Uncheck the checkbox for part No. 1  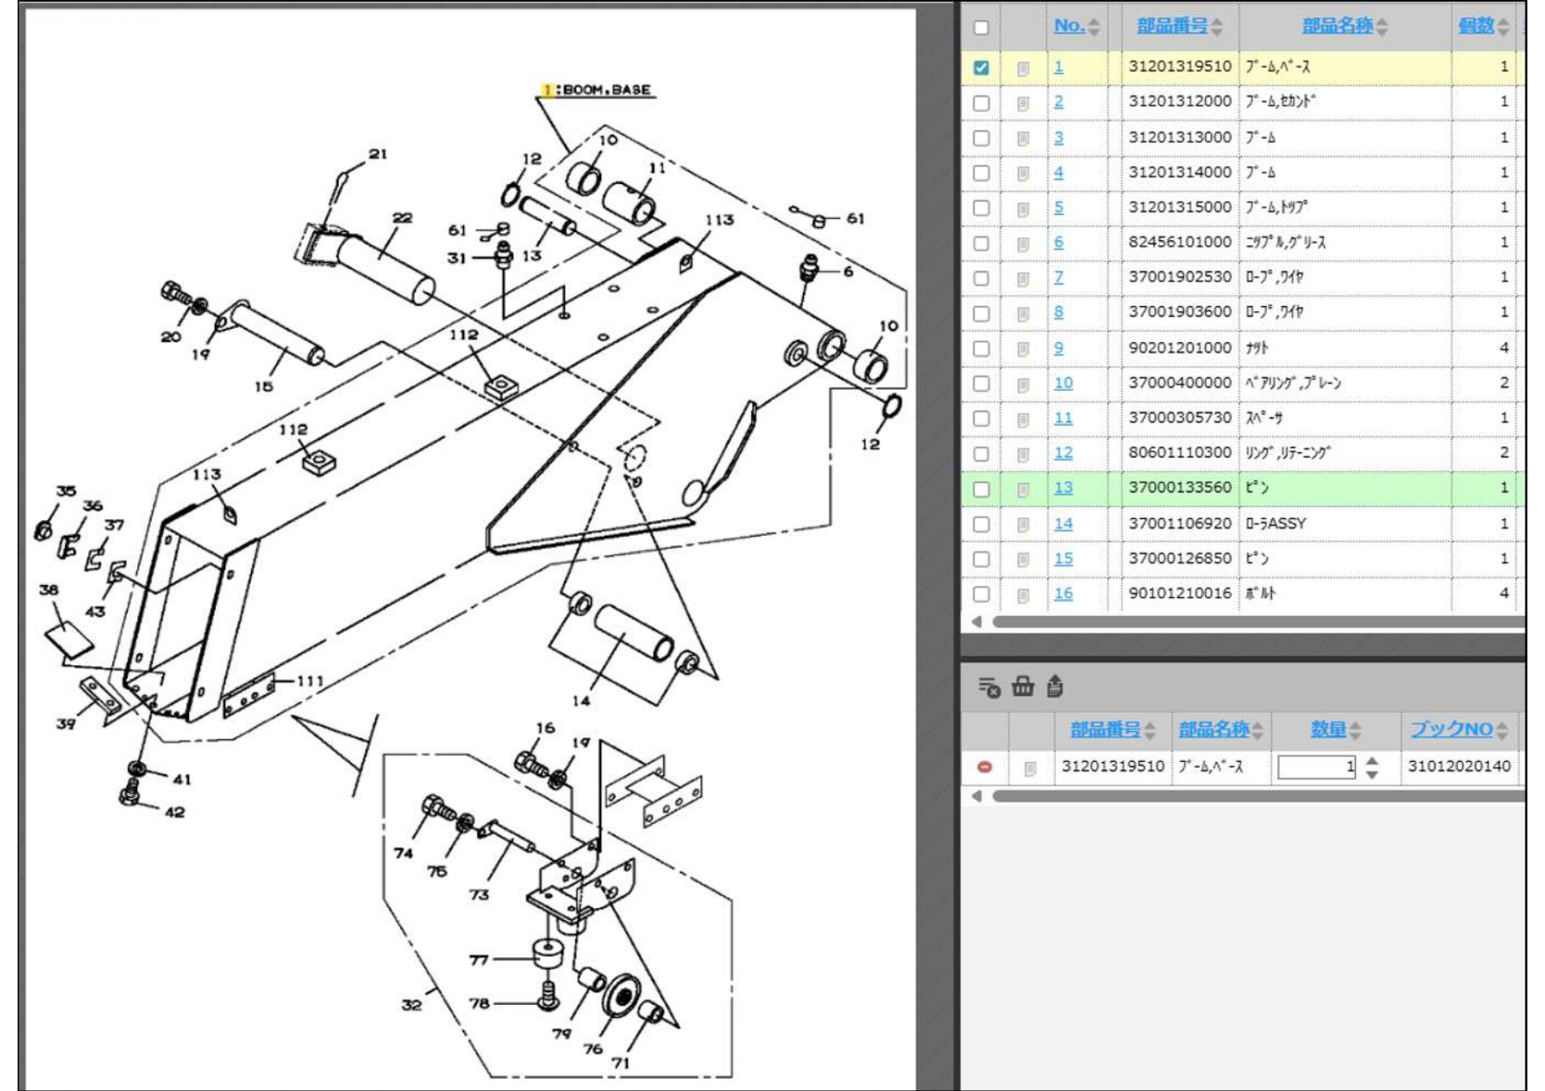tap(982, 68)
